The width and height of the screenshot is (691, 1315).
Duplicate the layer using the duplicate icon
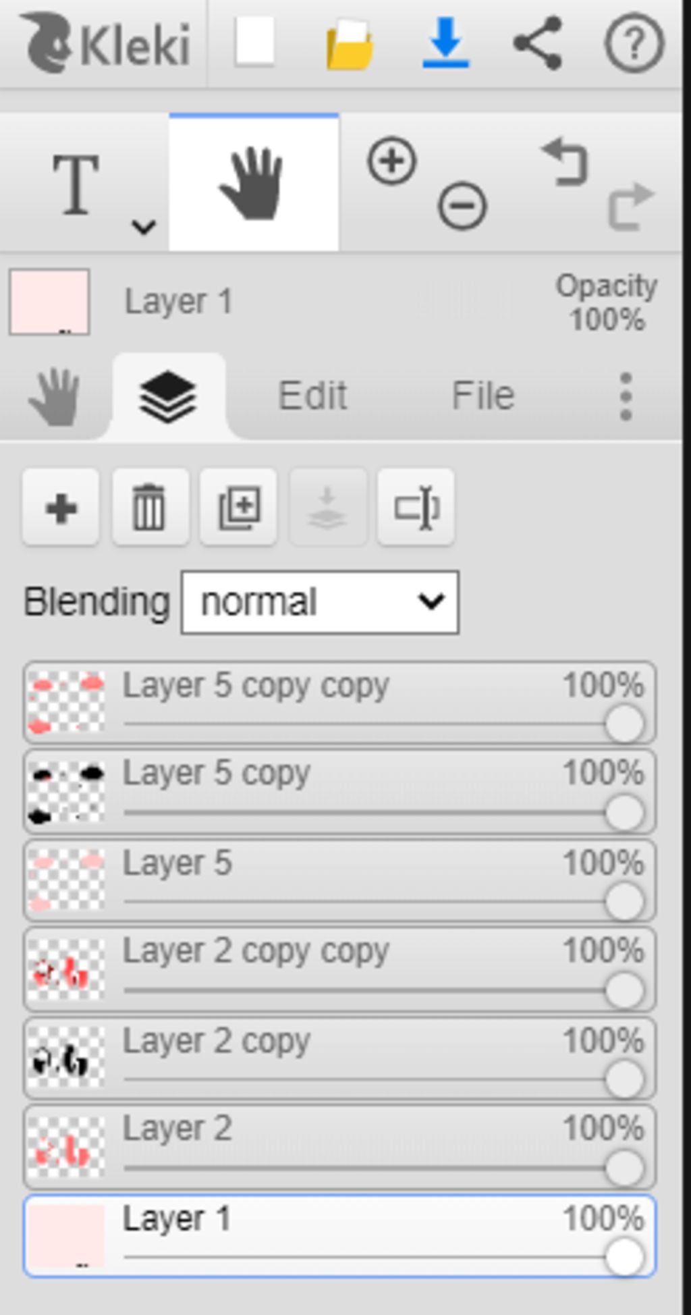click(239, 508)
